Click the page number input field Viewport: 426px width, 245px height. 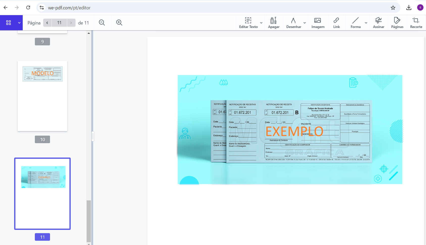tap(59, 23)
